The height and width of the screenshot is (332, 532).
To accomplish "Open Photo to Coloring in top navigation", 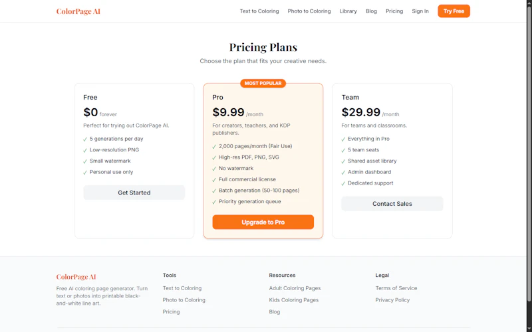I will click(x=309, y=11).
